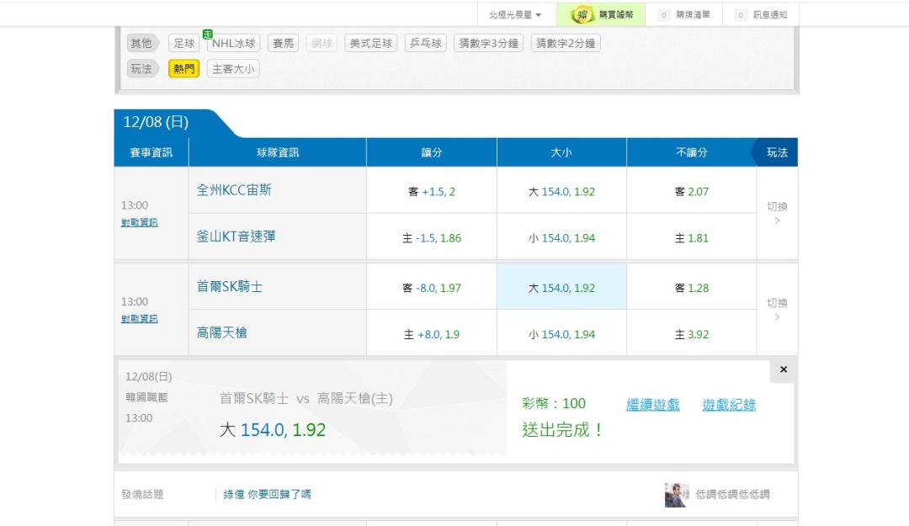
Task: Select the 主客大小 play type
Action: pyautogui.click(x=233, y=69)
